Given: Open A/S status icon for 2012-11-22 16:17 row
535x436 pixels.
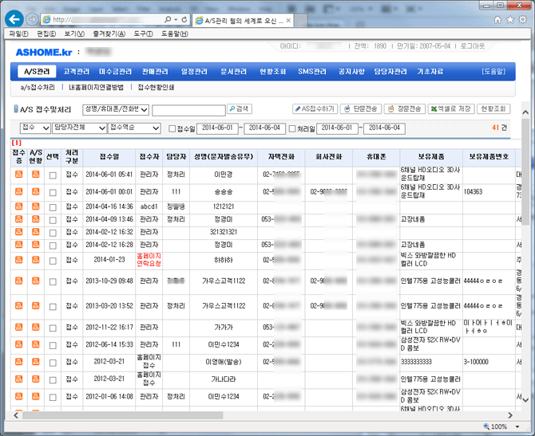Looking at the screenshot, I should [35, 328].
